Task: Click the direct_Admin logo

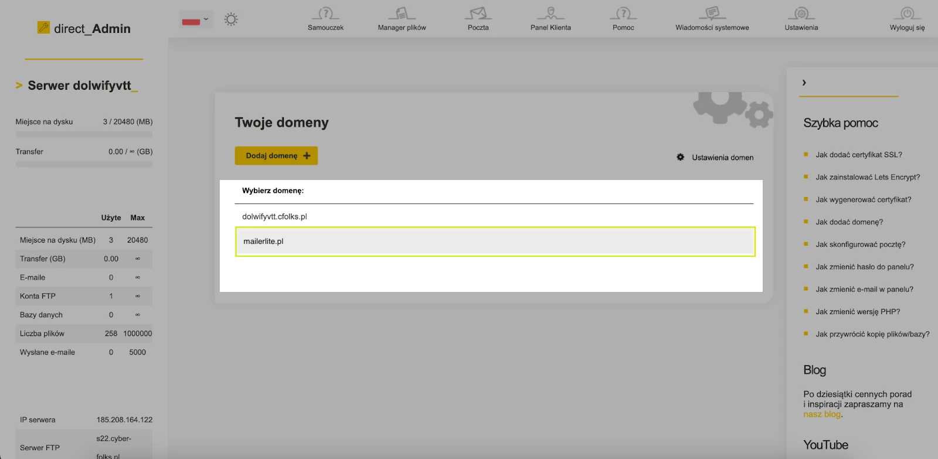Action: point(84,28)
